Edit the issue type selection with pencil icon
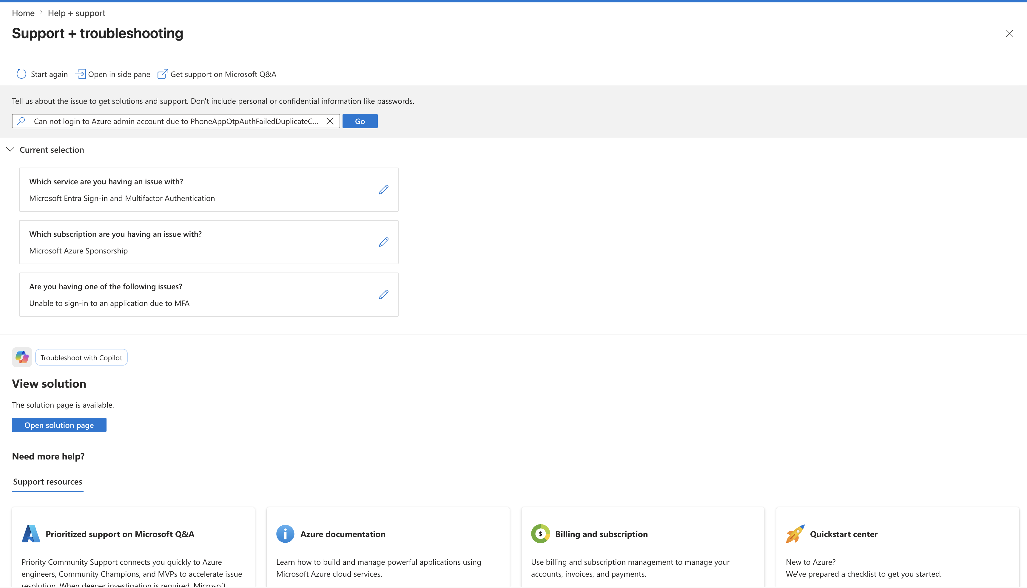This screenshot has height=588, width=1027. 383,294
